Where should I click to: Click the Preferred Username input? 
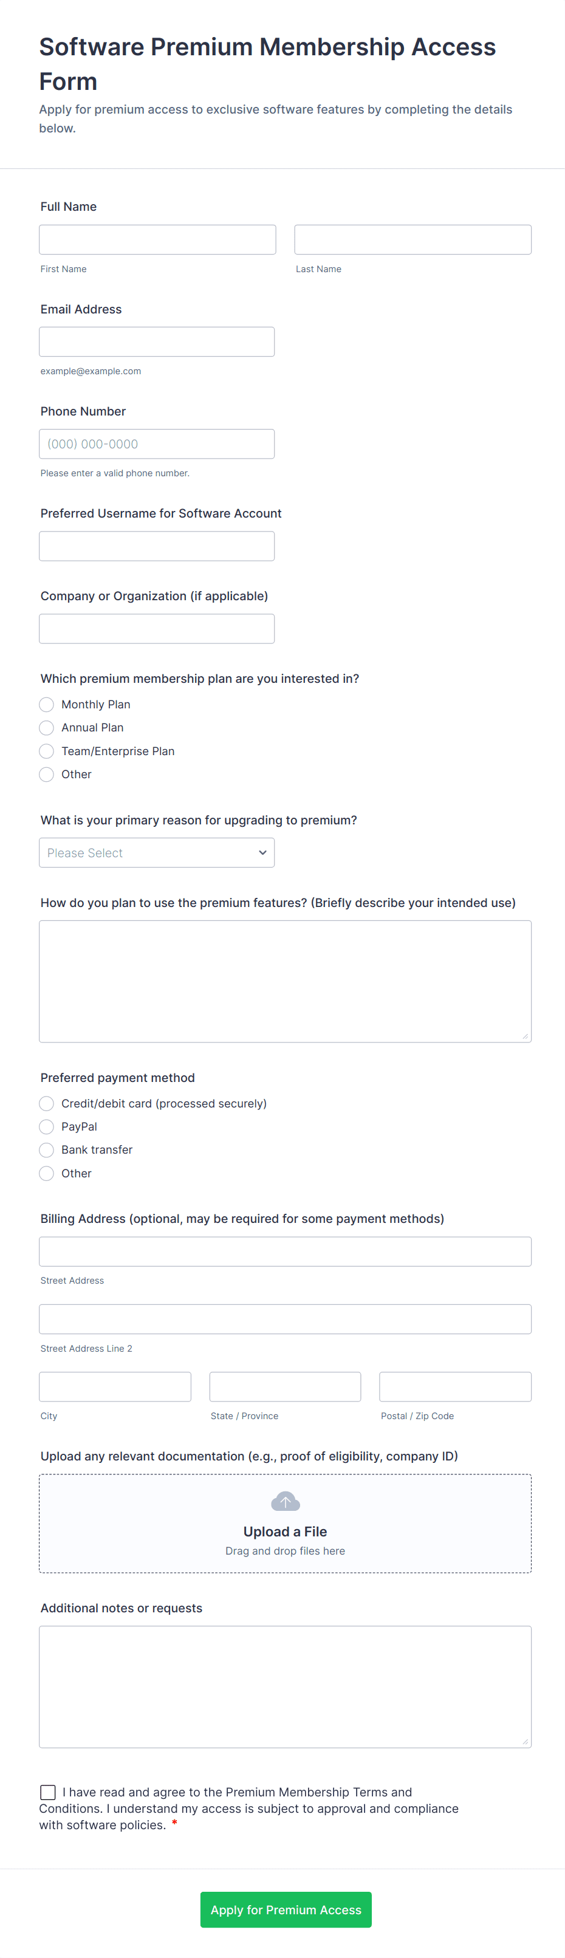click(157, 546)
